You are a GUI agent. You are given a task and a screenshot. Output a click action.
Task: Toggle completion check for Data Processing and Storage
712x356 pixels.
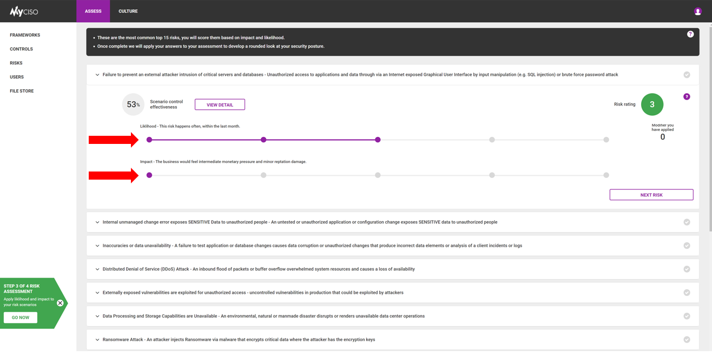point(687,316)
